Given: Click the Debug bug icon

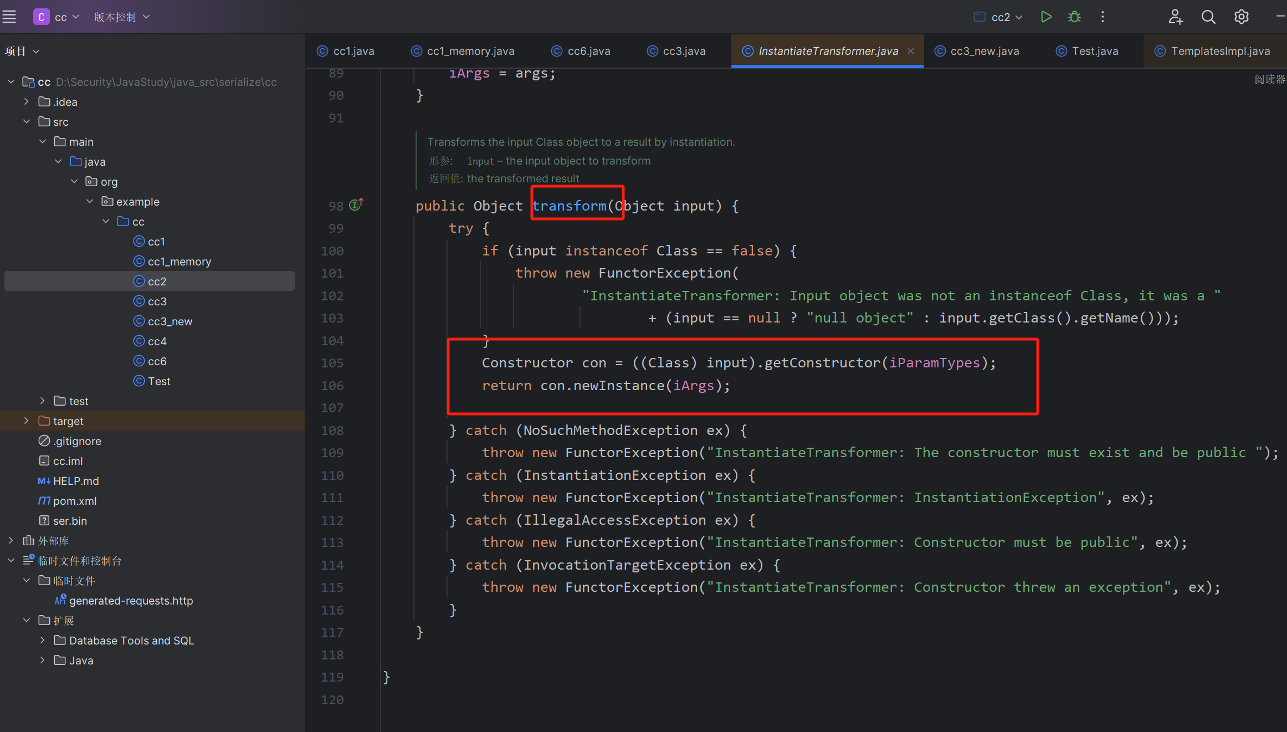Looking at the screenshot, I should (x=1074, y=17).
